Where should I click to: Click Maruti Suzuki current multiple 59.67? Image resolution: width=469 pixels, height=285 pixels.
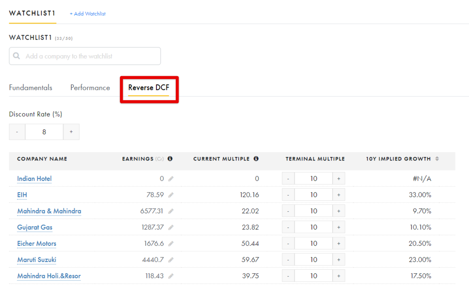point(250,259)
